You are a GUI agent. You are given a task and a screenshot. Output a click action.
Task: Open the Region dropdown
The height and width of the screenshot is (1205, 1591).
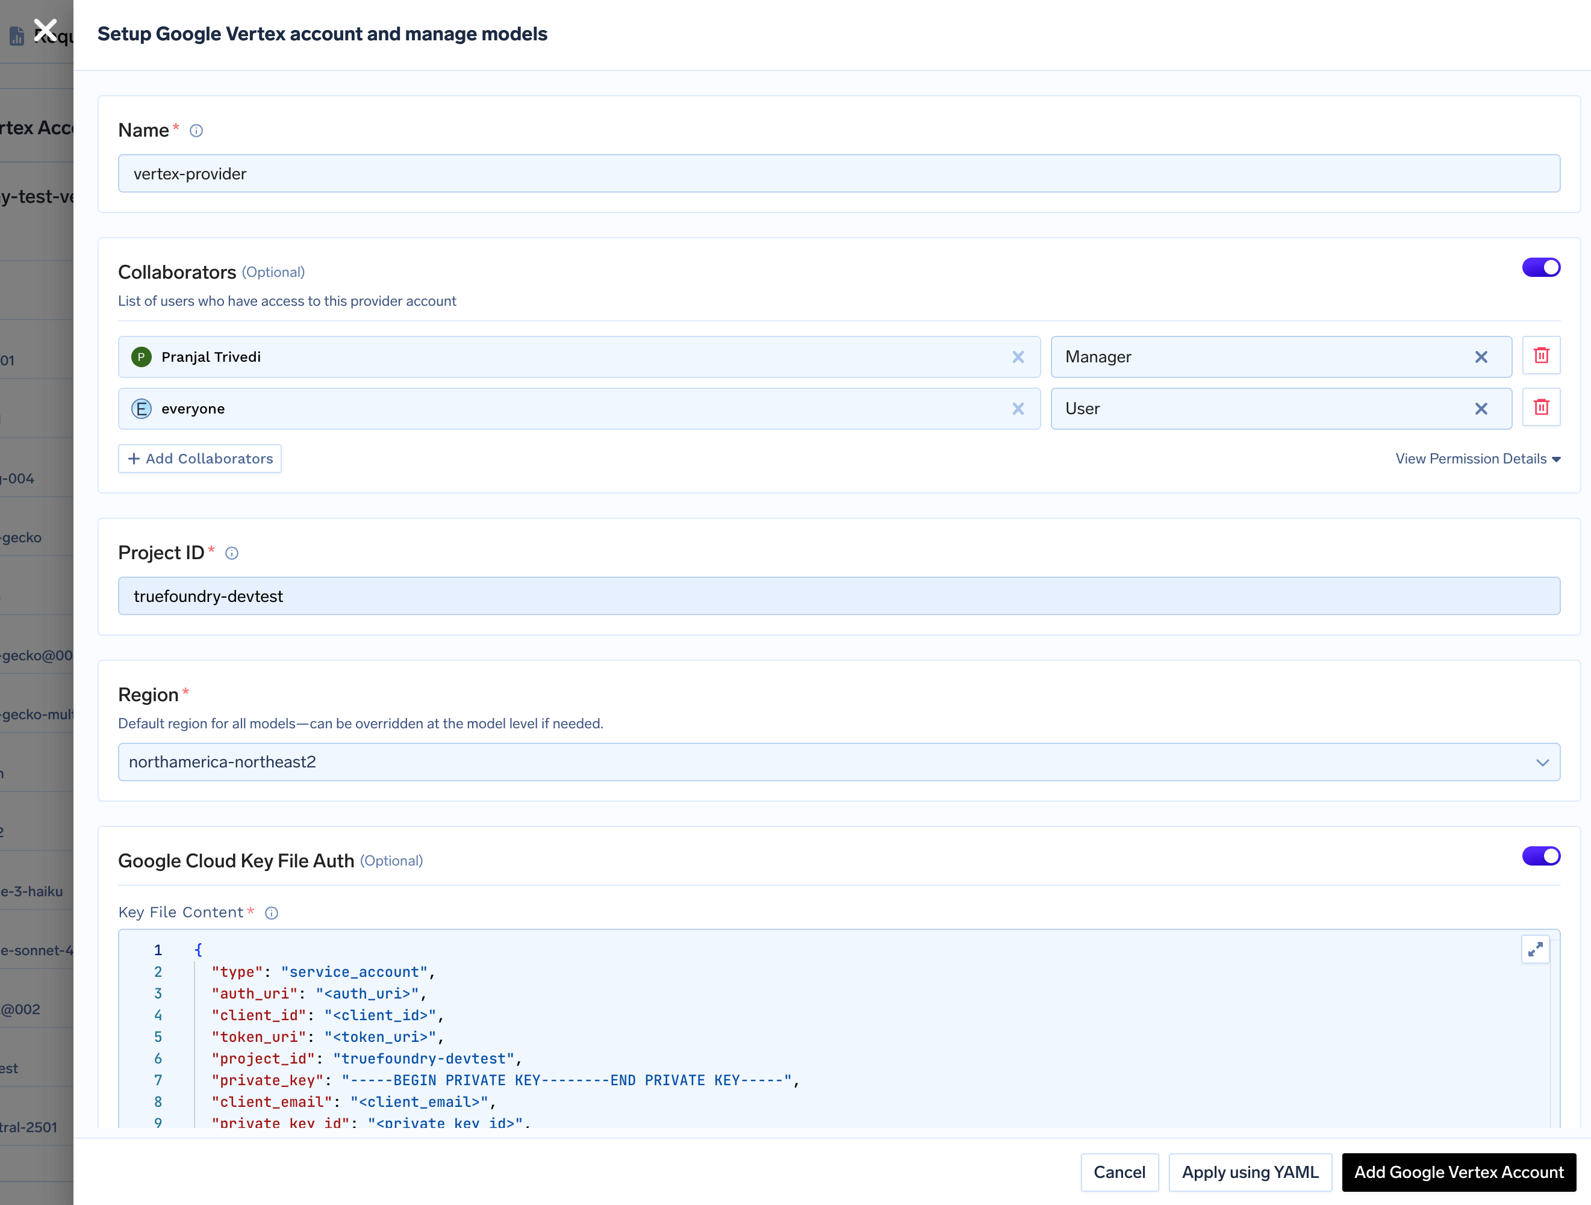click(x=838, y=762)
